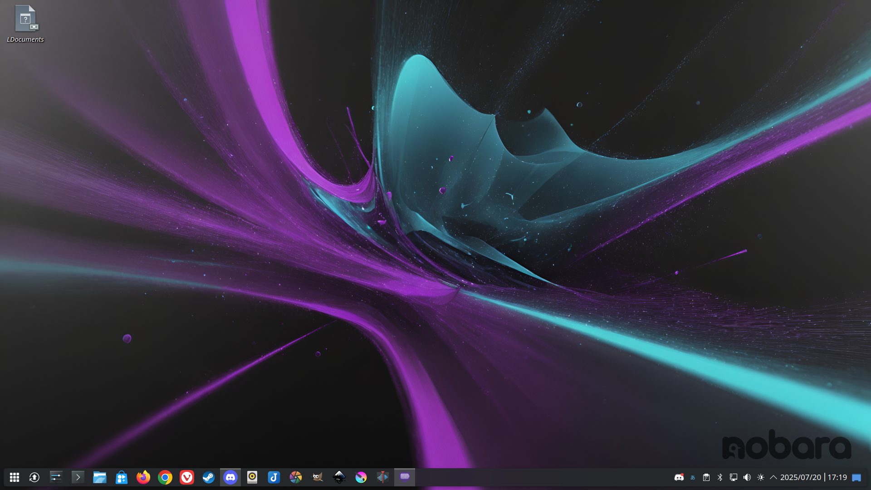Image resolution: width=871 pixels, height=490 pixels.
Task: Open the Japanese input method indicator
Action: 693,477
